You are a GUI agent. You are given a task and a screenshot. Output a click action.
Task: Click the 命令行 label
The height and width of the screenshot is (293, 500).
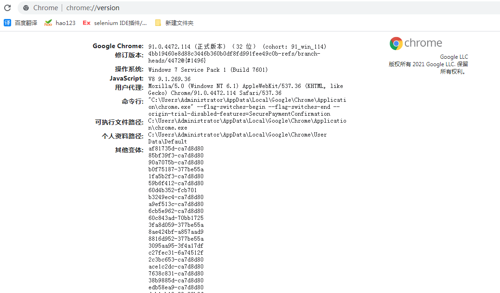point(133,101)
